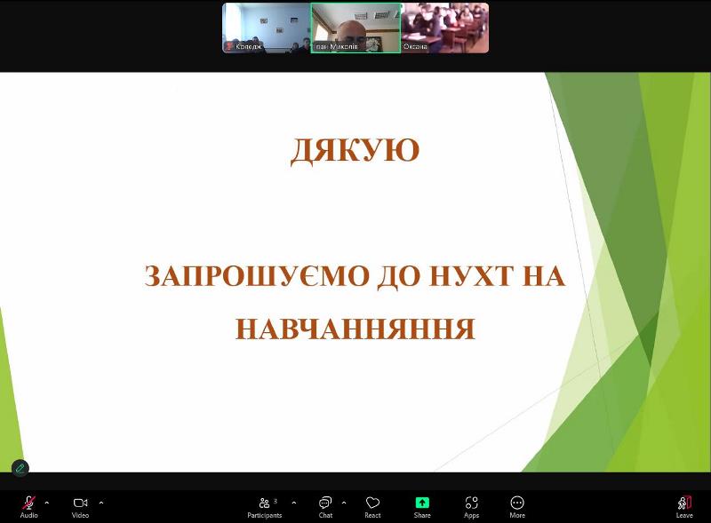Open the Participants panel
711x523 pixels.
264,503
